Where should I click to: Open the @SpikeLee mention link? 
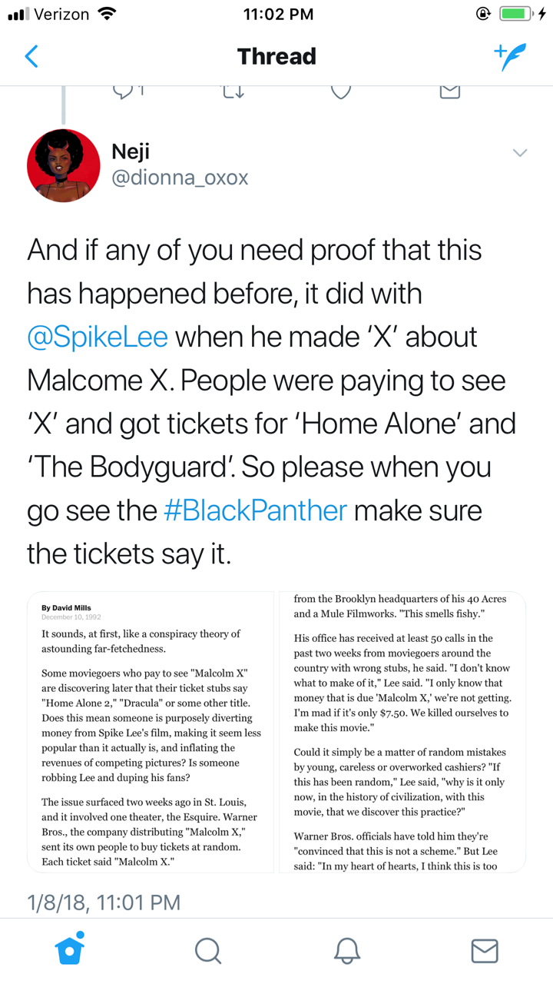pyautogui.click(x=98, y=337)
